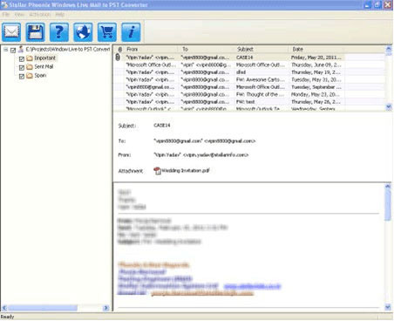Uncheck the Important folder checkbox
This screenshot has height=321, width=394.
(21, 58)
